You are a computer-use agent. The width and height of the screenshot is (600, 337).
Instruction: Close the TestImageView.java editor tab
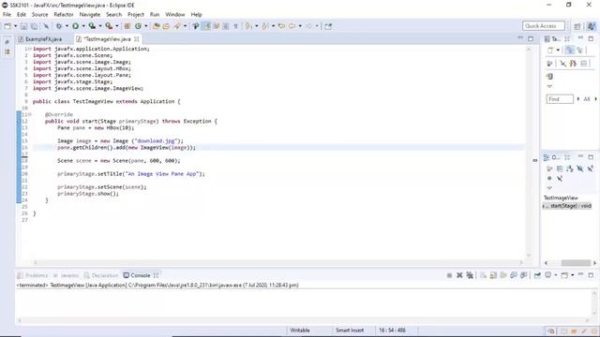[137, 39]
